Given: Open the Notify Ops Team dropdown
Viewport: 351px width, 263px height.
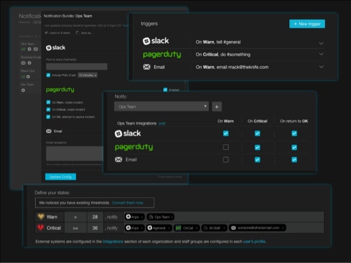Looking at the screenshot, I should 161,107.
